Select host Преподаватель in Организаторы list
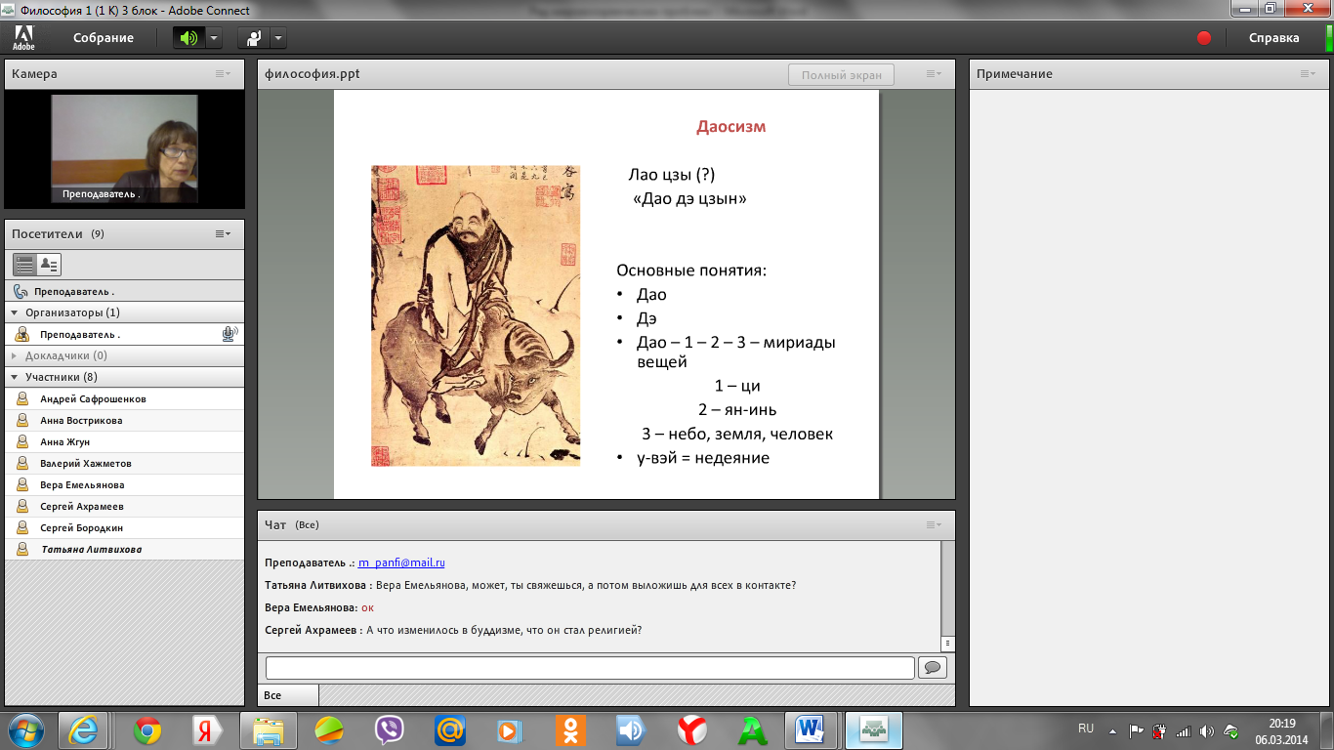Viewport: 1334px width, 750px height. point(124,334)
